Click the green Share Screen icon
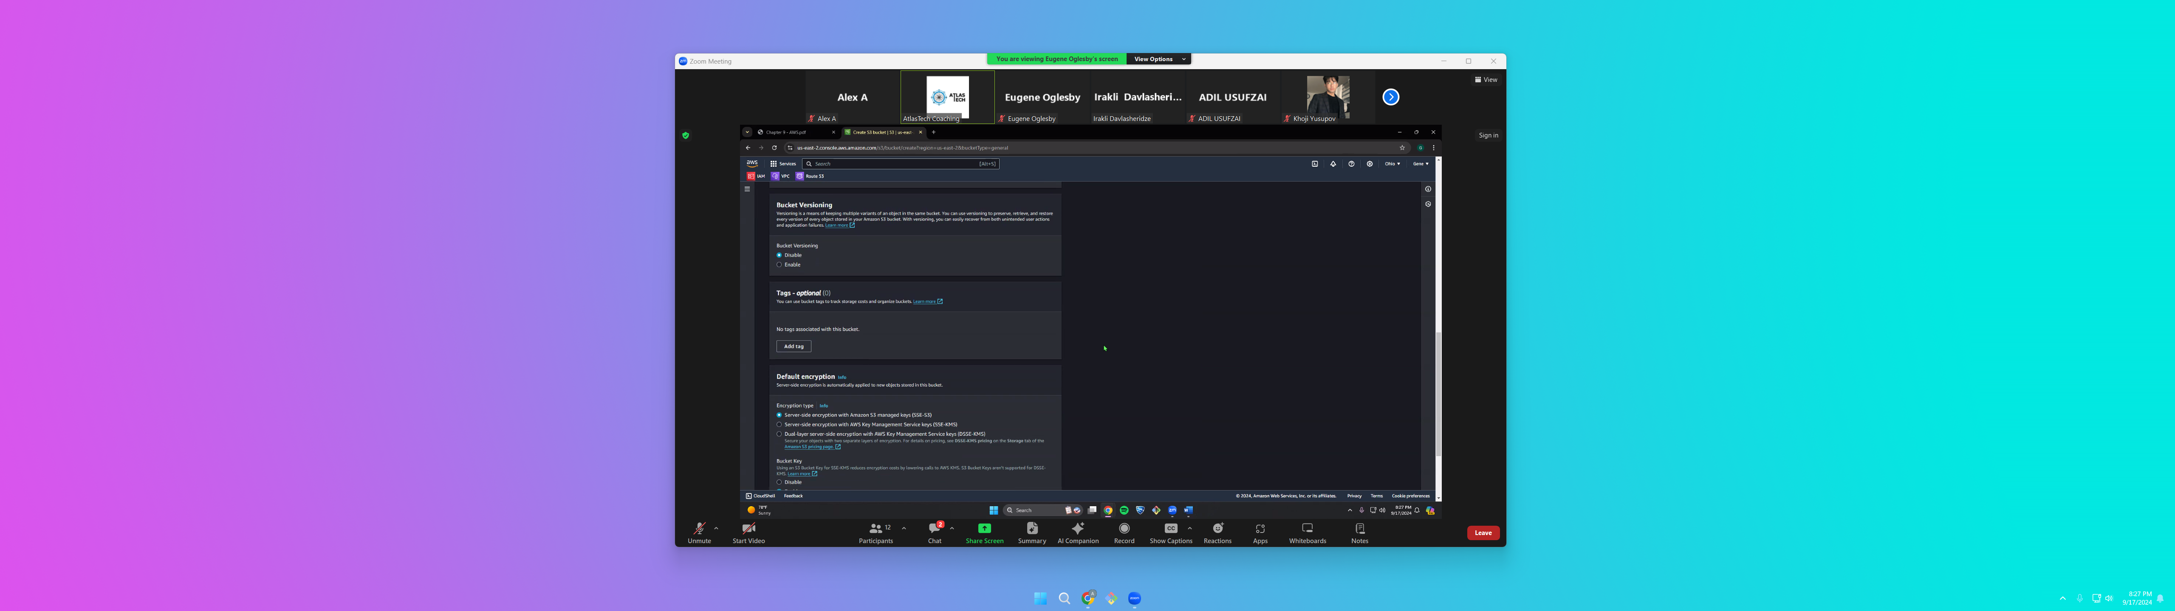The height and width of the screenshot is (611, 2175). [985, 528]
